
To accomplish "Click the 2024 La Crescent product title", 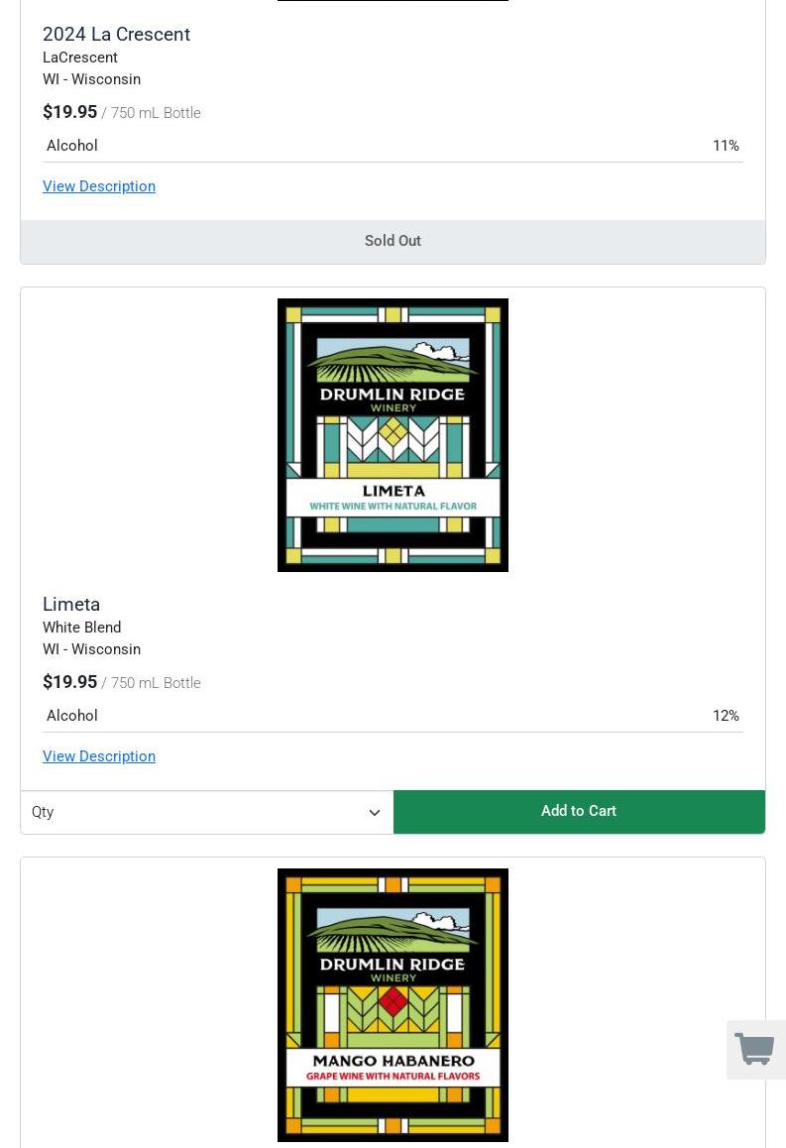I will (x=116, y=35).
